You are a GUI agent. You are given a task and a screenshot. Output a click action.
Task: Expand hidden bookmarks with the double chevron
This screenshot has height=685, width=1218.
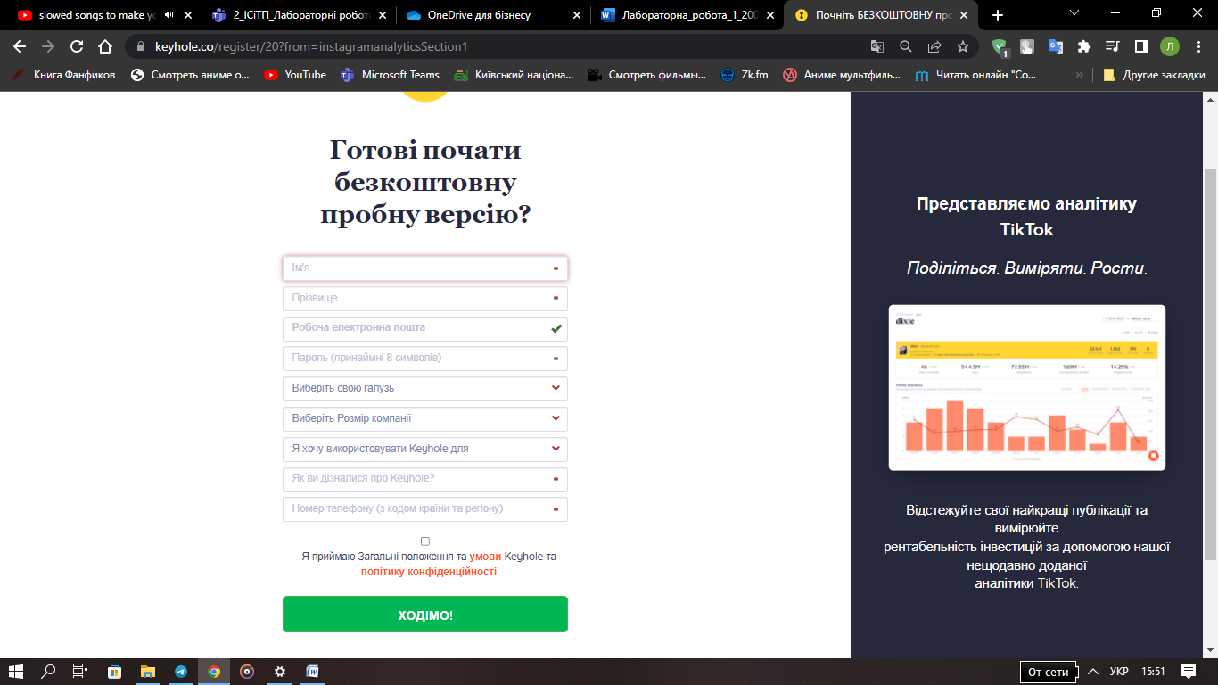1080,75
